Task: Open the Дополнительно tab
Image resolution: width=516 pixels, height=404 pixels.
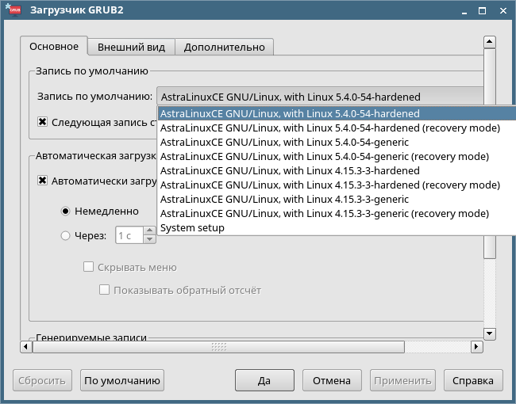Action: 224,48
